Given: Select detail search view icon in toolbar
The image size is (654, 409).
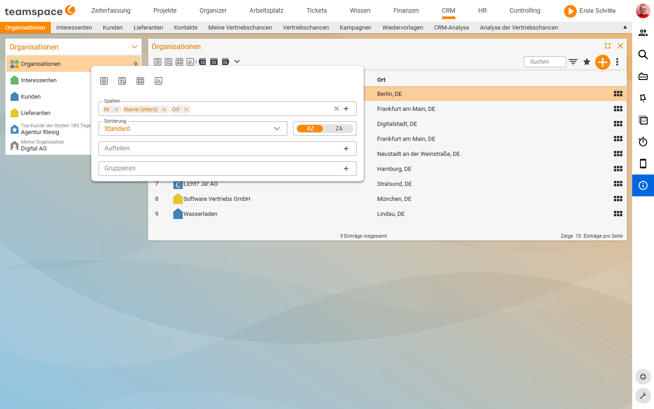Looking at the screenshot, I should click(168, 62).
